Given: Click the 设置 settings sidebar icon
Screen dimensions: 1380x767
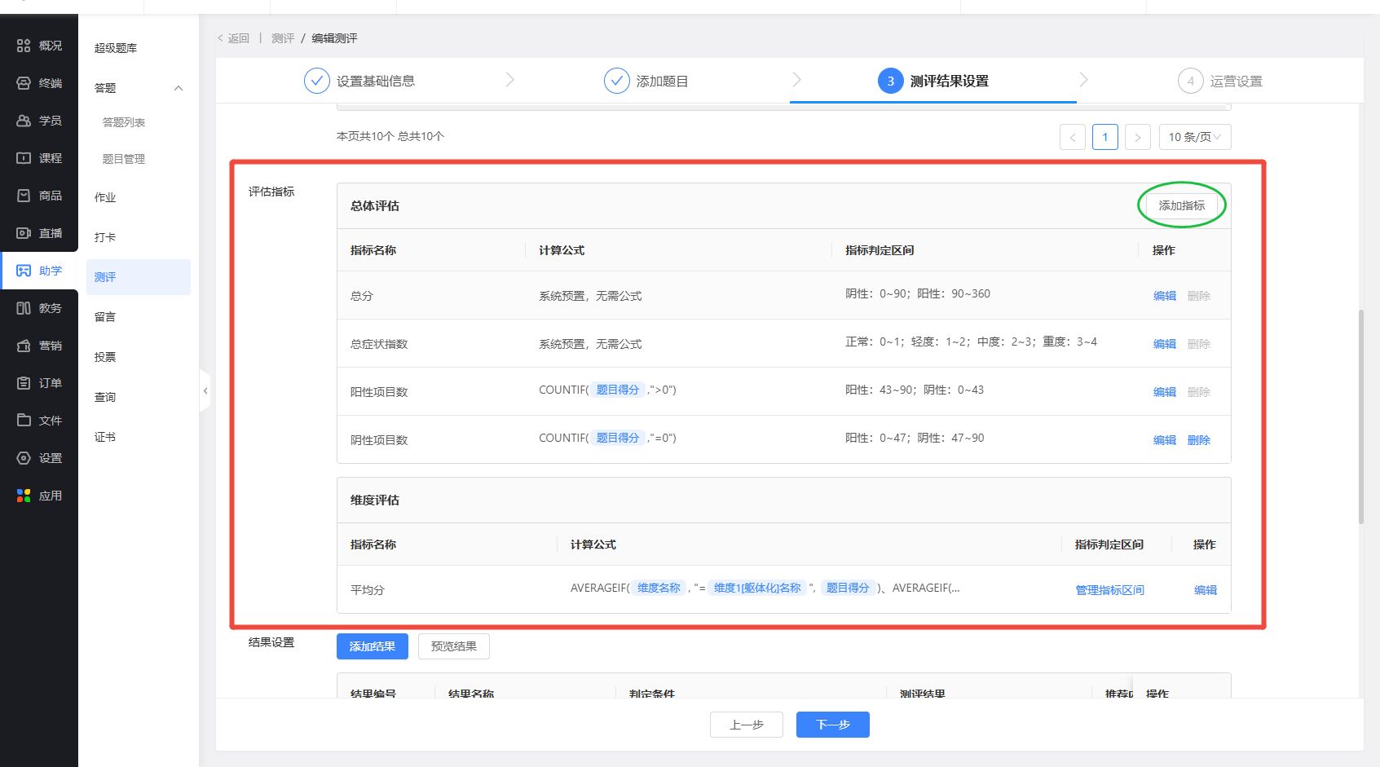Looking at the screenshot, I should click(x=24, y=458).
